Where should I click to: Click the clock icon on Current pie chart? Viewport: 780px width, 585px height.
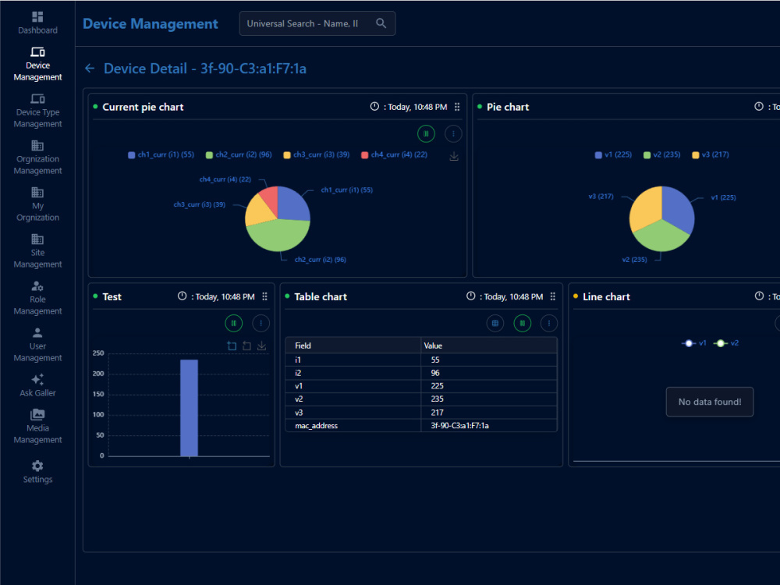[x=374, y=106]
